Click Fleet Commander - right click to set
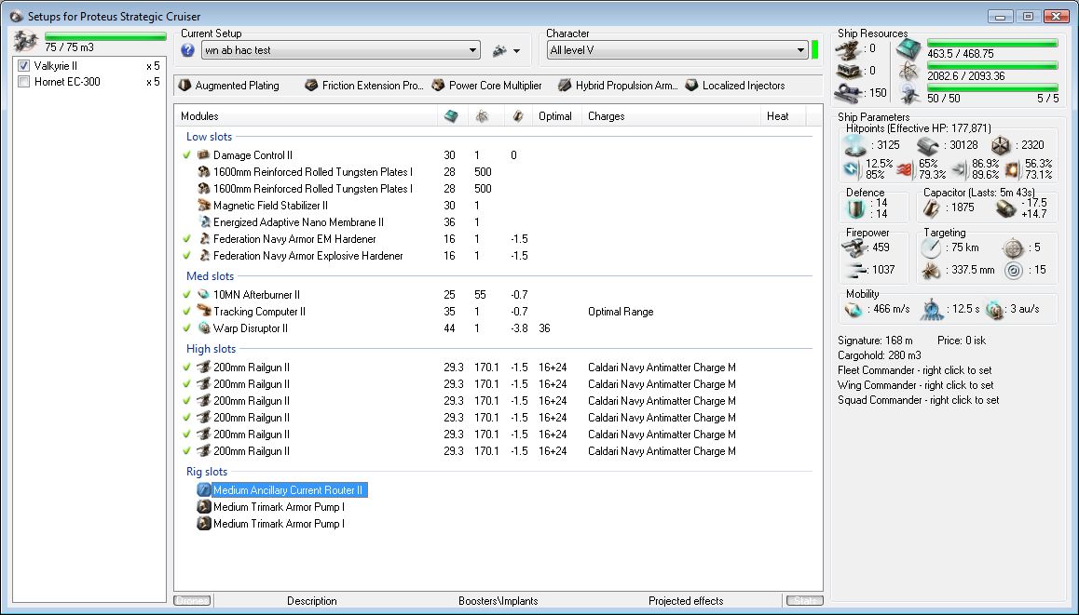This screenshot has width=1079, height=615. pos(914,370)
